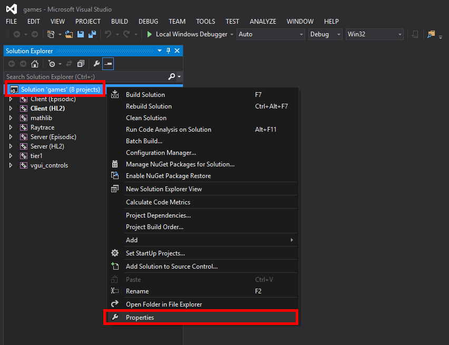Click the Find in Files toolbar icon
Image resolution: width=449 pixels, height=345 pixels.
431,34
